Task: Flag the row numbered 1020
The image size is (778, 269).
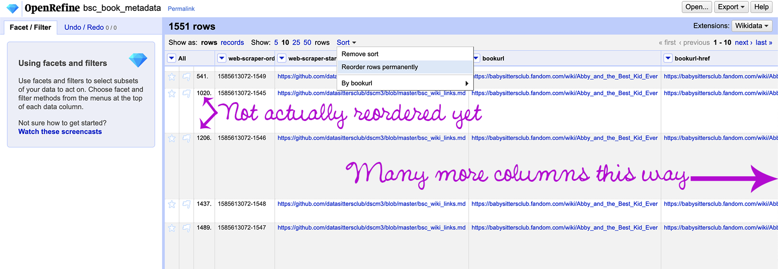Action: (186, 94)
